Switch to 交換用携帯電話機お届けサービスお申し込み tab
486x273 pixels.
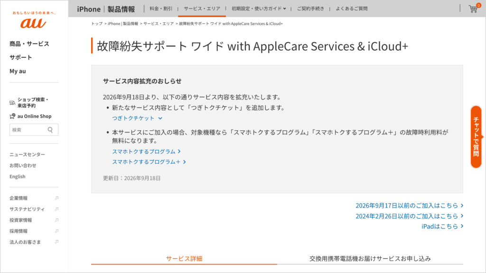[x=370, y=258]
